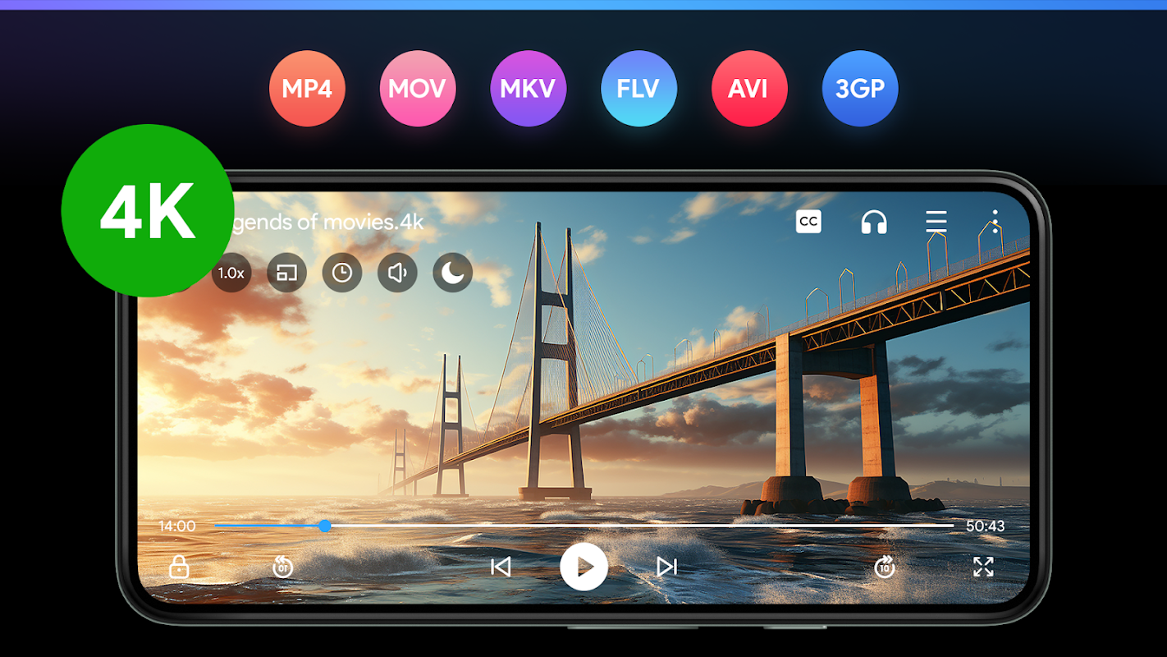Click the MKV format badge
The image size is (1167, 657).
click(x=528, y=89)
